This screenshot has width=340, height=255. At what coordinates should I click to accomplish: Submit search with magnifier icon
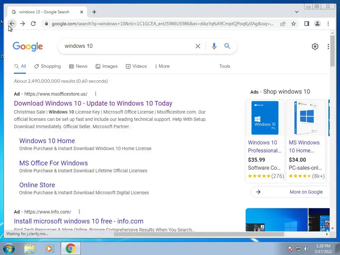[227, 46]
